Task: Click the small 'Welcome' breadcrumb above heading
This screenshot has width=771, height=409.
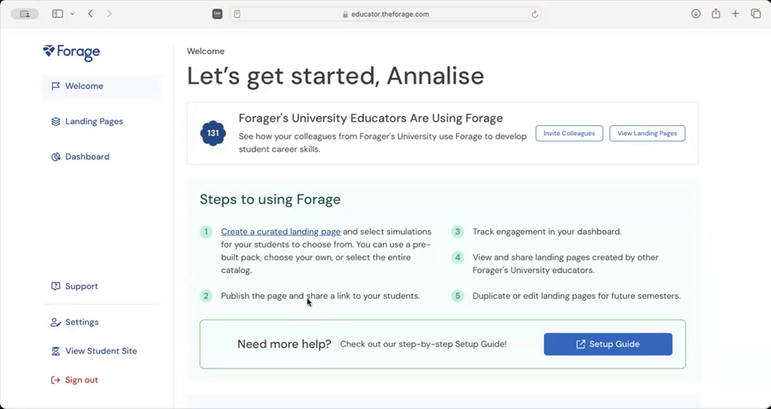Action: (x=206, y=51)
